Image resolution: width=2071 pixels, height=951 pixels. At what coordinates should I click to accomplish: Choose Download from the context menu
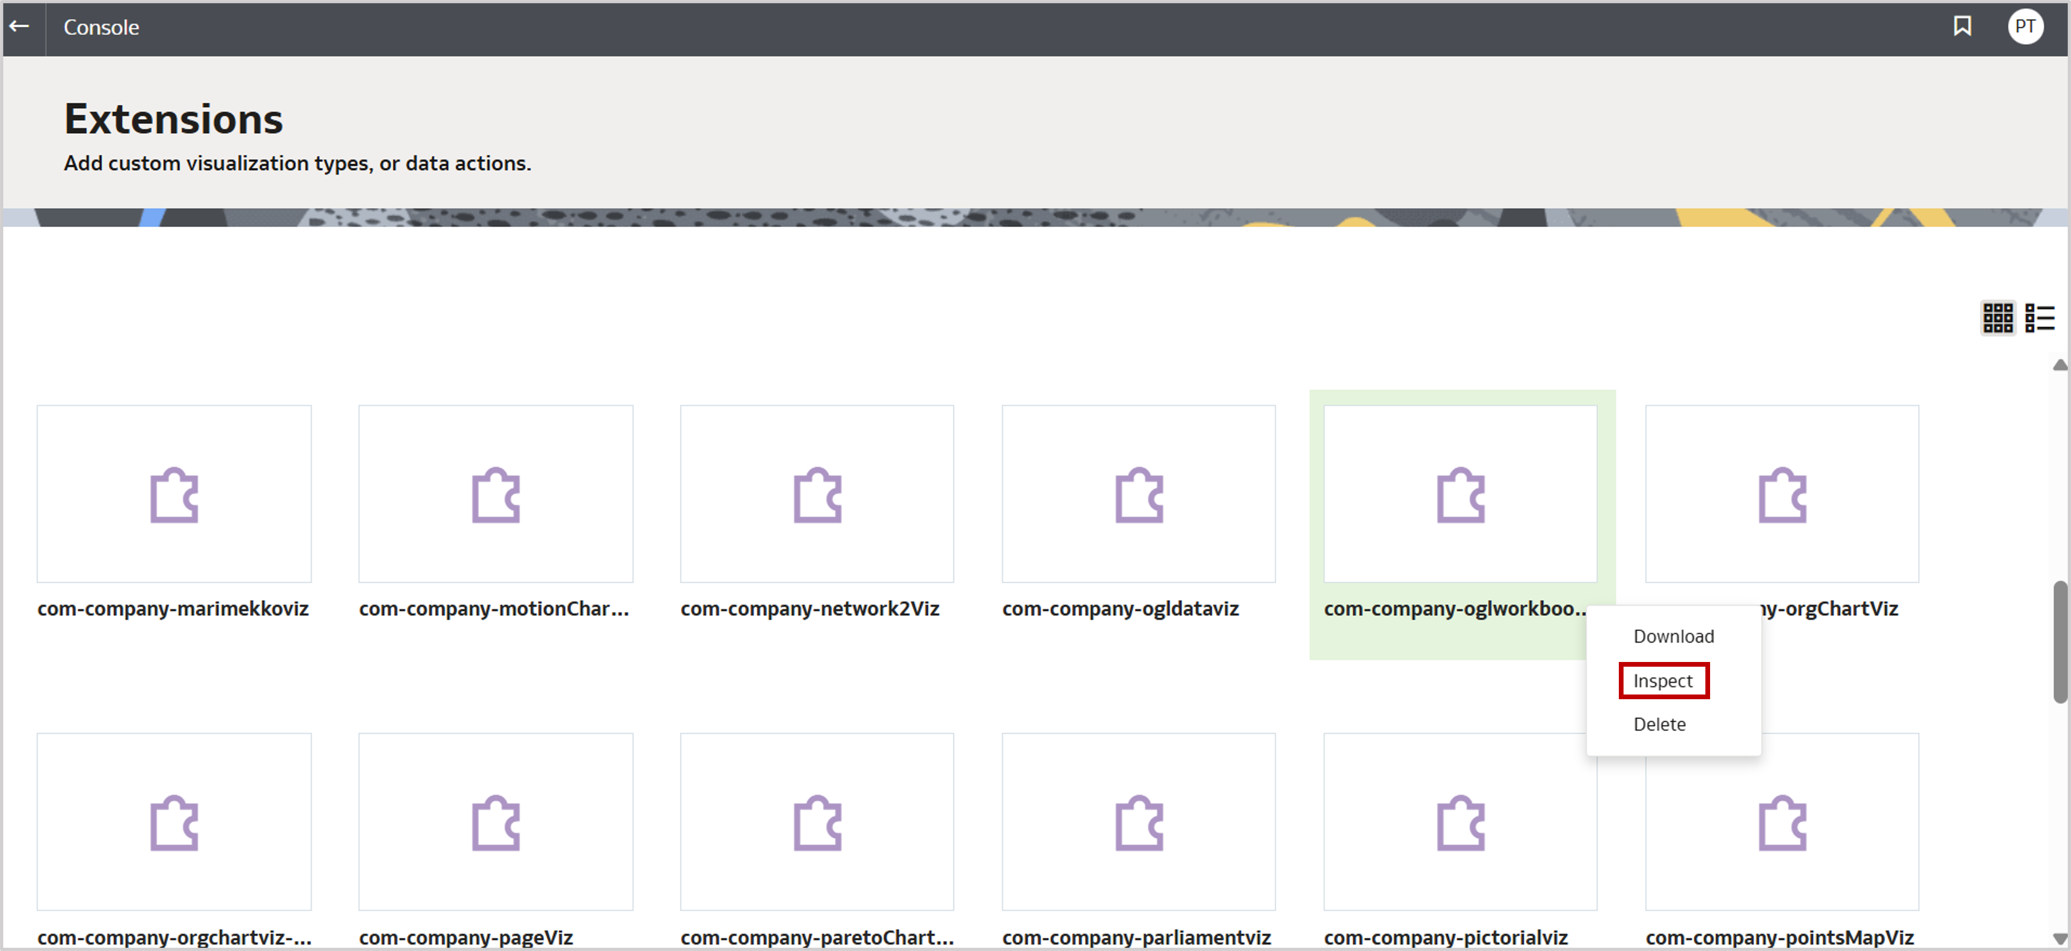point(1673,636)
